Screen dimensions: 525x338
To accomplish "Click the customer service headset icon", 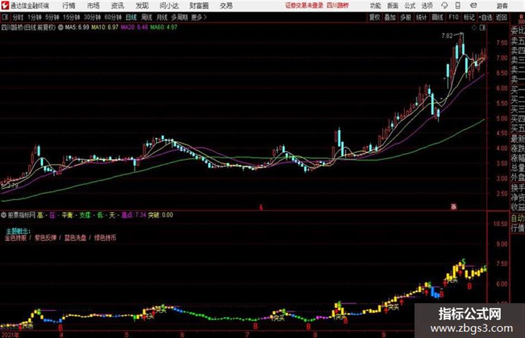I will coord(444,6).
